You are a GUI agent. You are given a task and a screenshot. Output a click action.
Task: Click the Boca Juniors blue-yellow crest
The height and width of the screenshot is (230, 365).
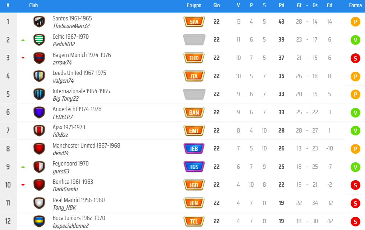coord(39,221)
